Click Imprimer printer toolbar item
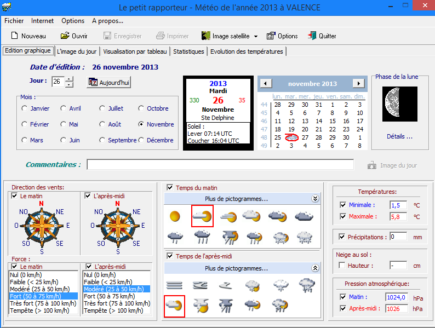This screenshot has height=328, width=435. 172,36
